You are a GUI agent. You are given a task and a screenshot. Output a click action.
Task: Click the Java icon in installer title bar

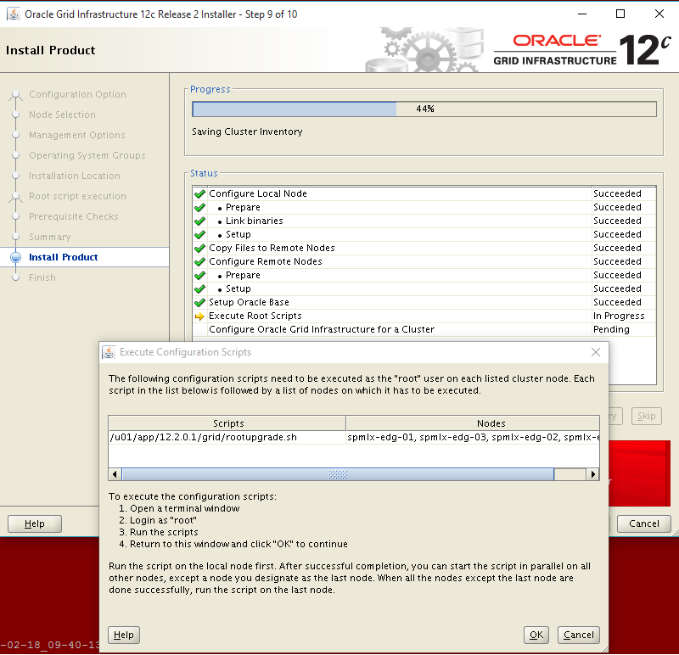(14, 14)
